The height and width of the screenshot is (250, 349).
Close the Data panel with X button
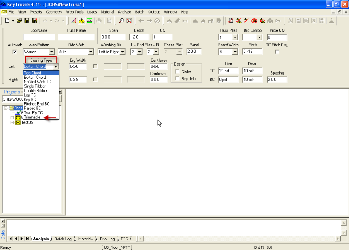click(x=3, y=221)
